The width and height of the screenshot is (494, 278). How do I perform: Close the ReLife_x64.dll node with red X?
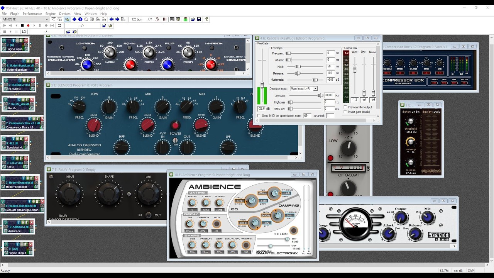coord(32,99)
